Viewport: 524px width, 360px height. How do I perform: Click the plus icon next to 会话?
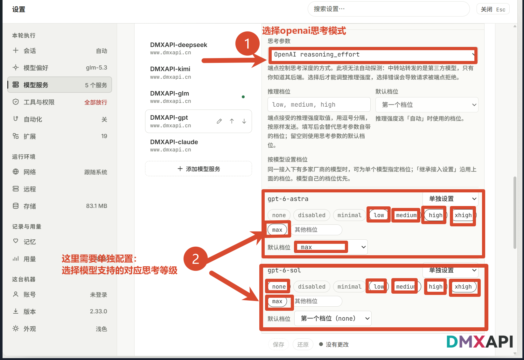pyautogui.click(x=16, y=50)
